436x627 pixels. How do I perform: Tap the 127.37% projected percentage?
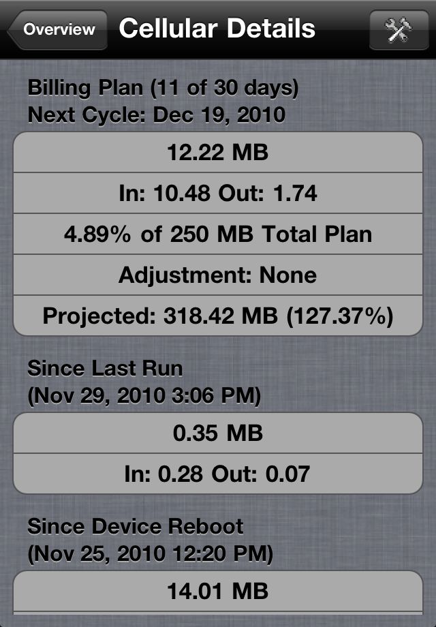340,316
